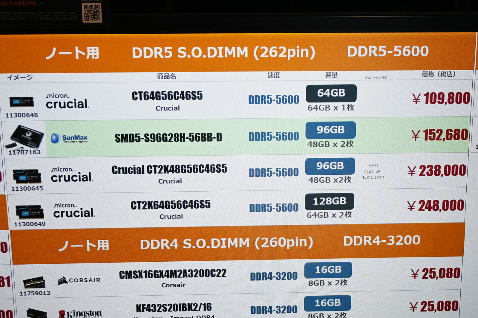
Task: Click the DDR4 S.O.DIMM (260pin) section heading
Action: click(x=226, y=243)
